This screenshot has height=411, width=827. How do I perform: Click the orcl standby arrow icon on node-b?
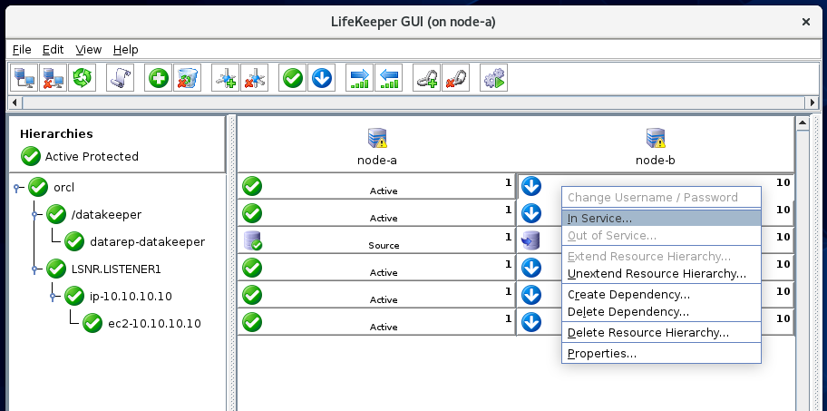pyautogui.click(x=531, y=186)
